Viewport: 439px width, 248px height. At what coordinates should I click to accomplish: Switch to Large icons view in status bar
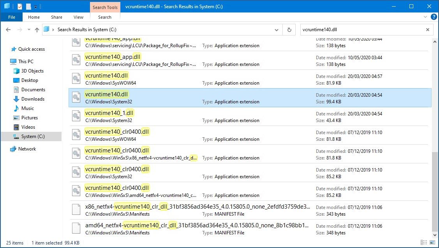(x=432, y=243)
